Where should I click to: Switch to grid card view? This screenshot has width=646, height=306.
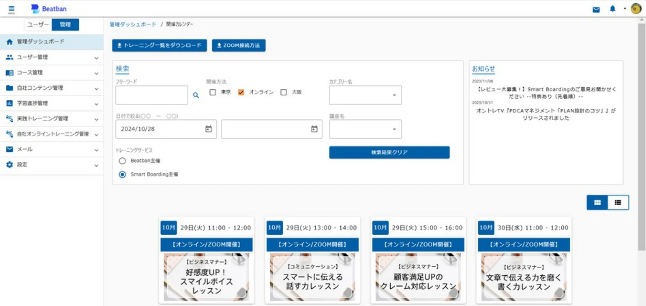[x=597, y=202]
